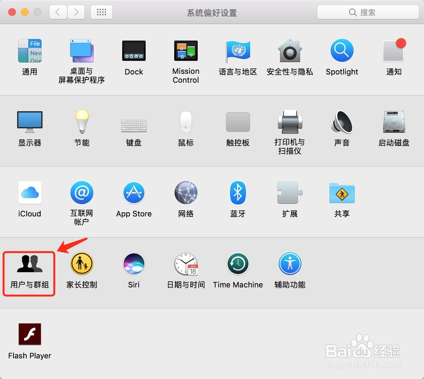The height and width of the screenshot is (379, 424).
Task: Open Mission Control preferences
Action: tap(186, 51)
